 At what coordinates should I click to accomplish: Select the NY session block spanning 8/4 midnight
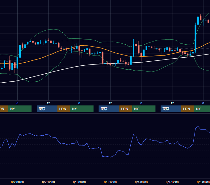(x=144, y=109)
